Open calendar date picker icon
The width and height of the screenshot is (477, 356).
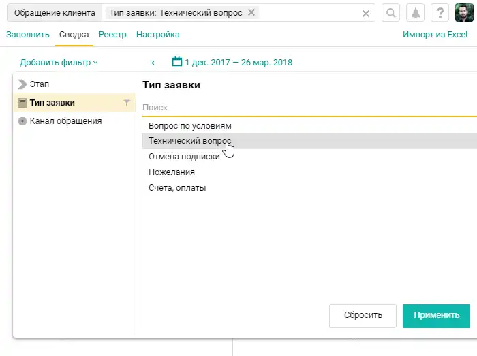click(x=177, y=62)
